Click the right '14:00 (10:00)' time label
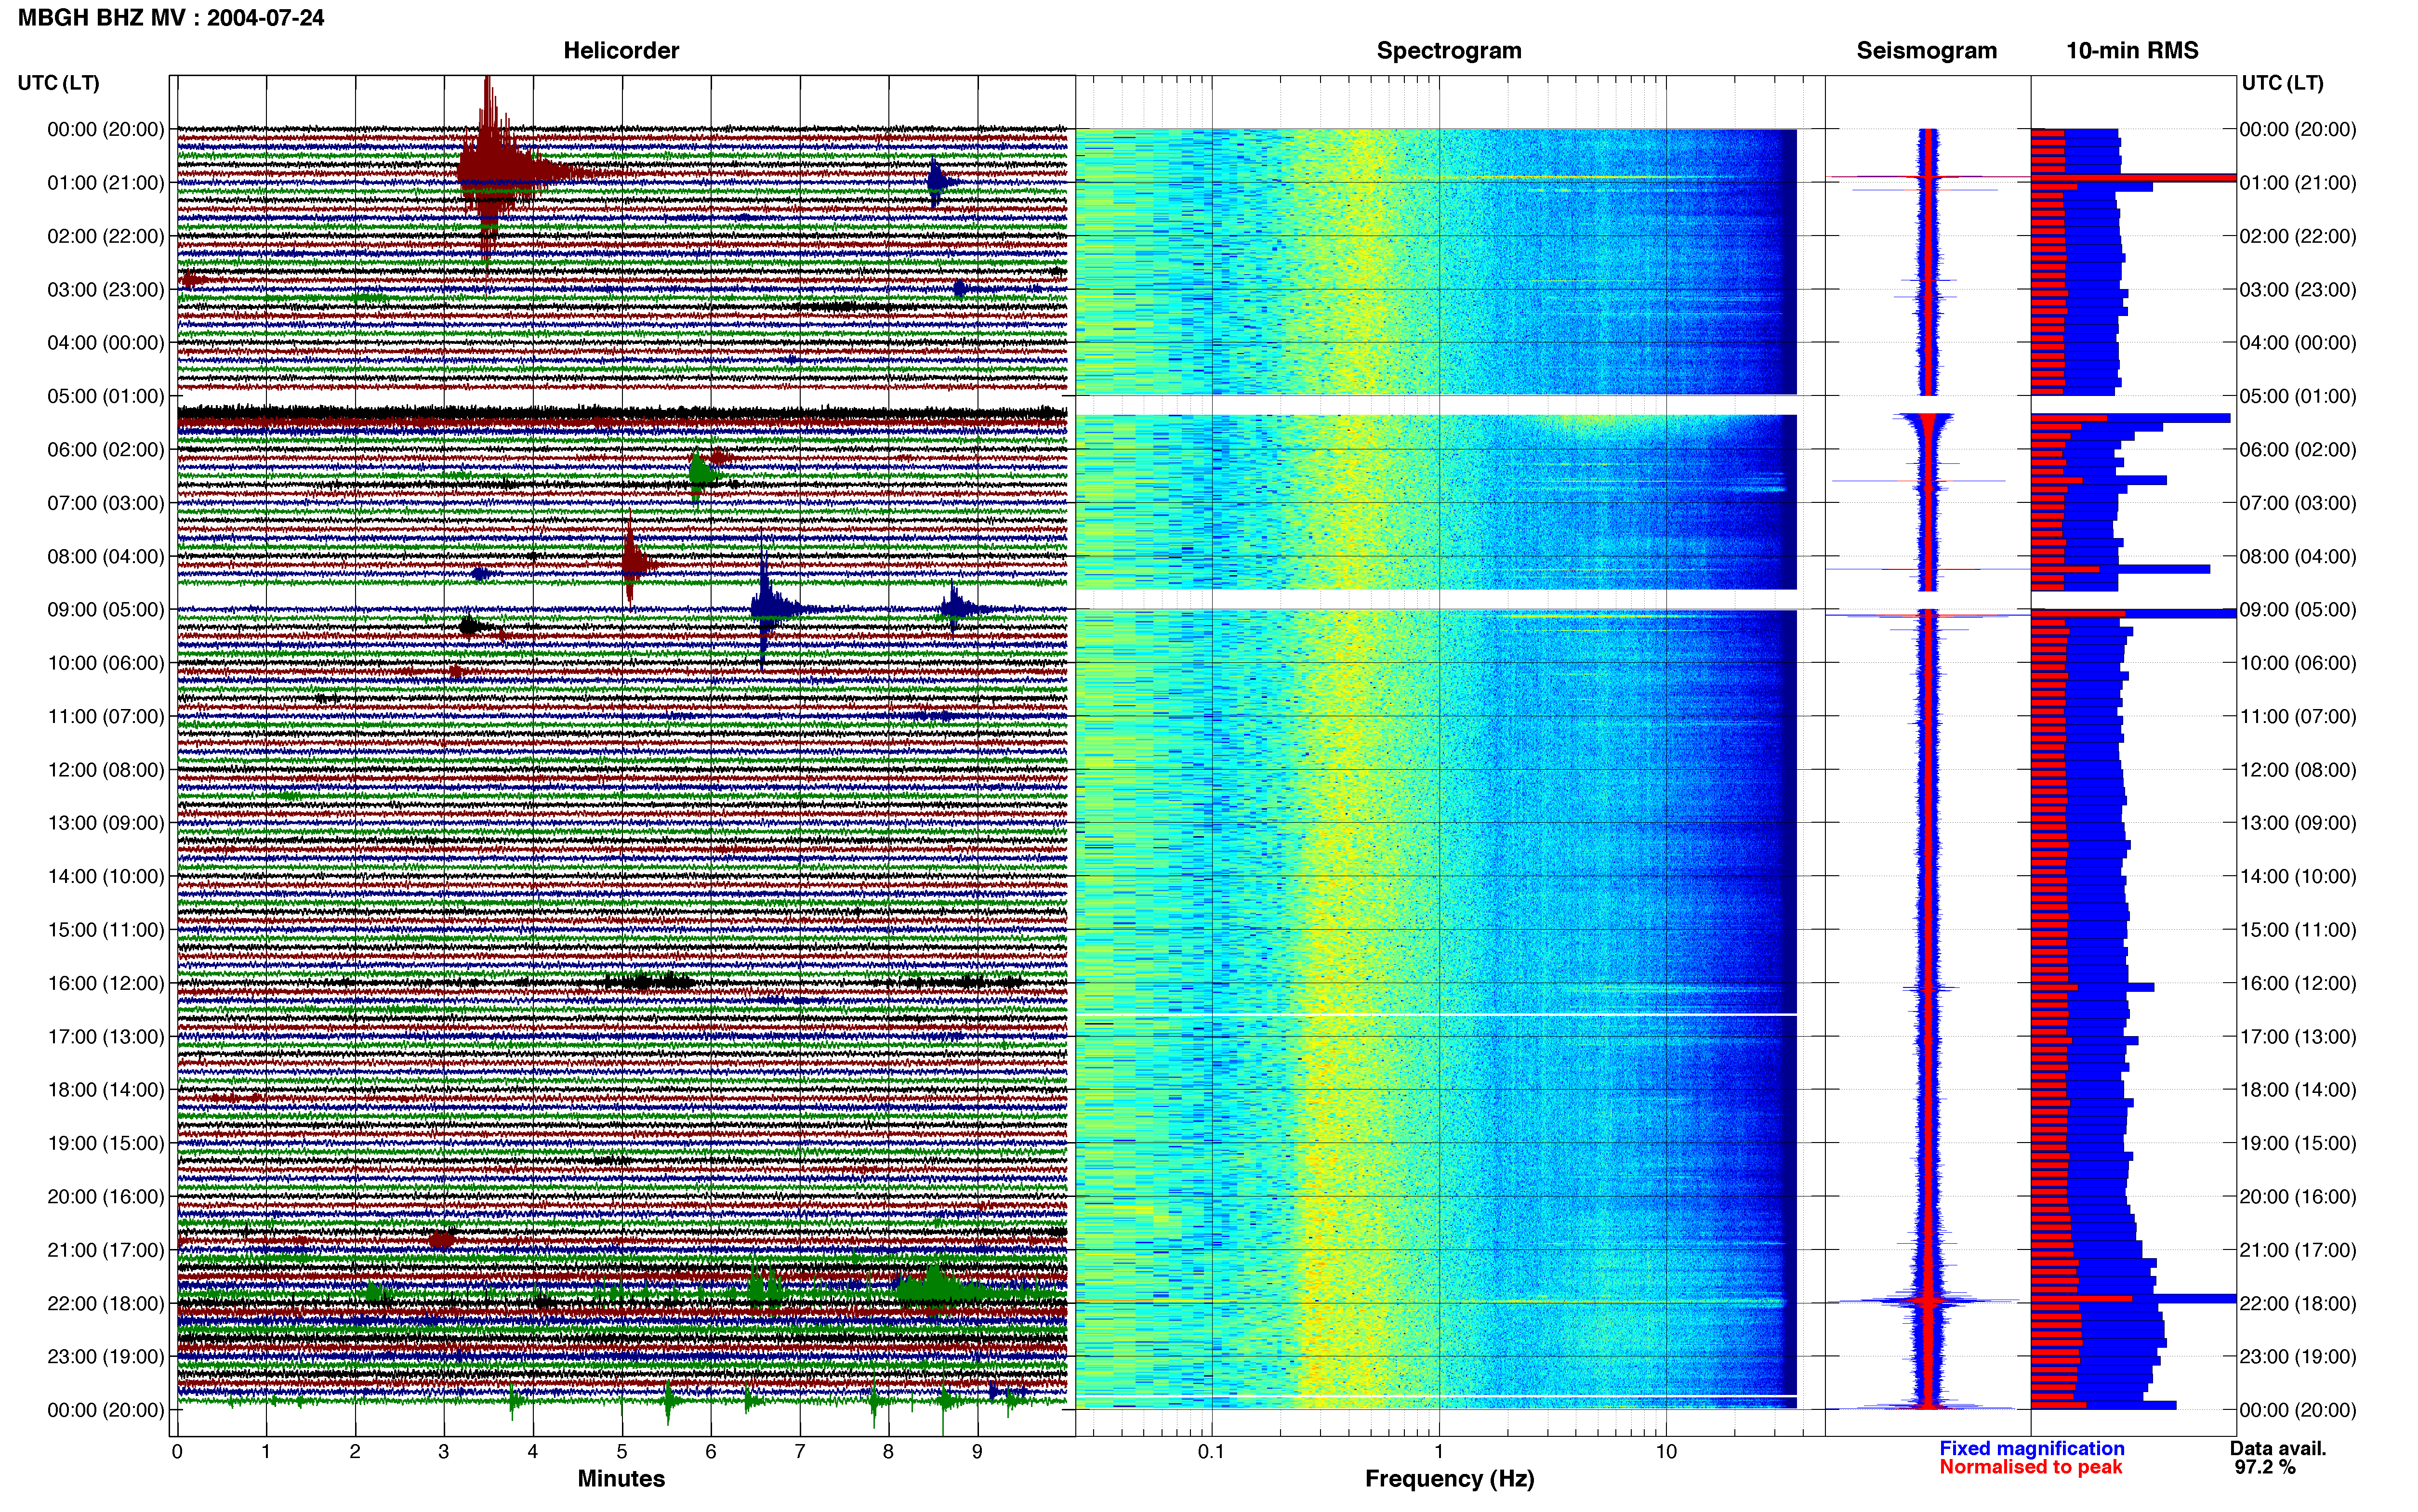The width and height of the screenshot is (2418, 1512). pyautogui.click(x=2297, y=877)
